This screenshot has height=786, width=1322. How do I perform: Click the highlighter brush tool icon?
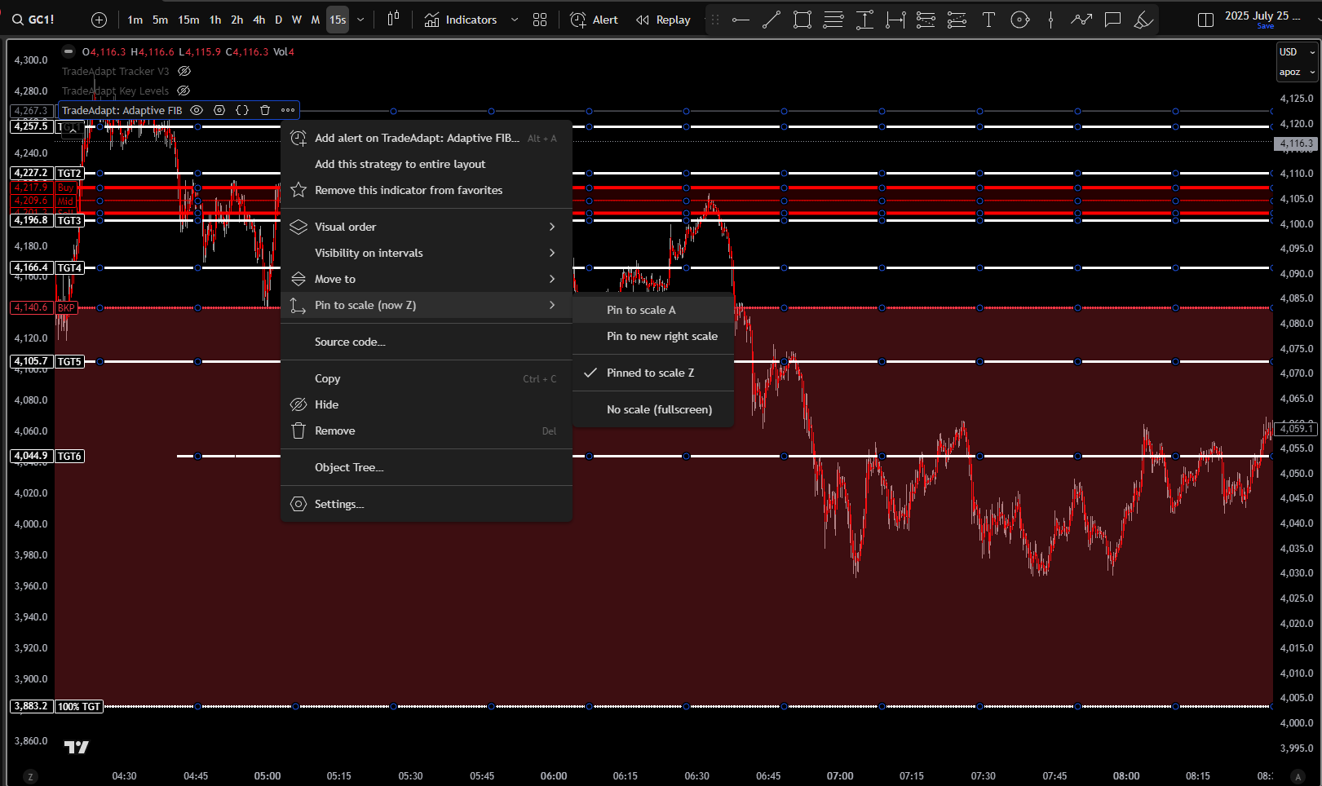(1144, 20)
